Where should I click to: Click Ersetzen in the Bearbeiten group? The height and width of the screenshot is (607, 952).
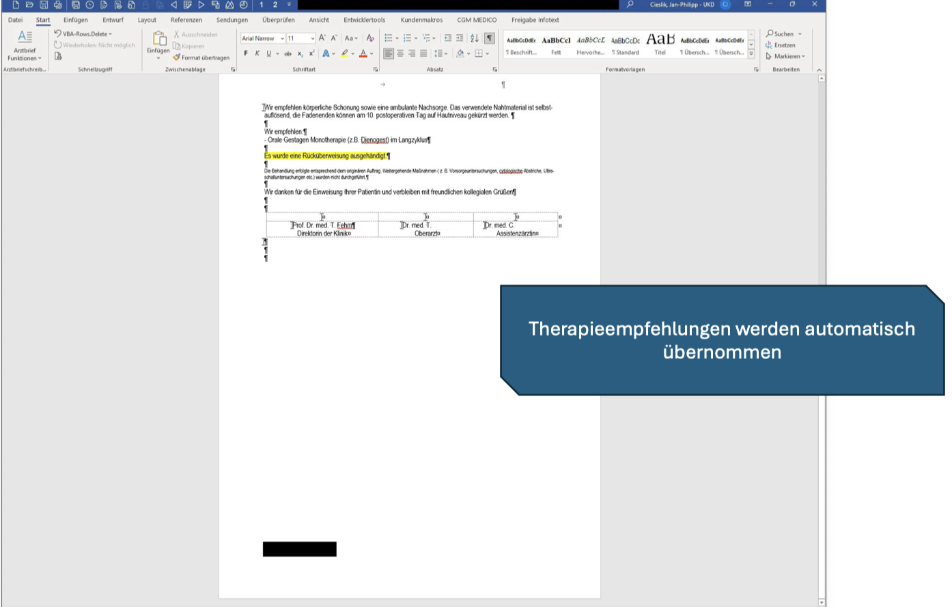coord(783,45)
